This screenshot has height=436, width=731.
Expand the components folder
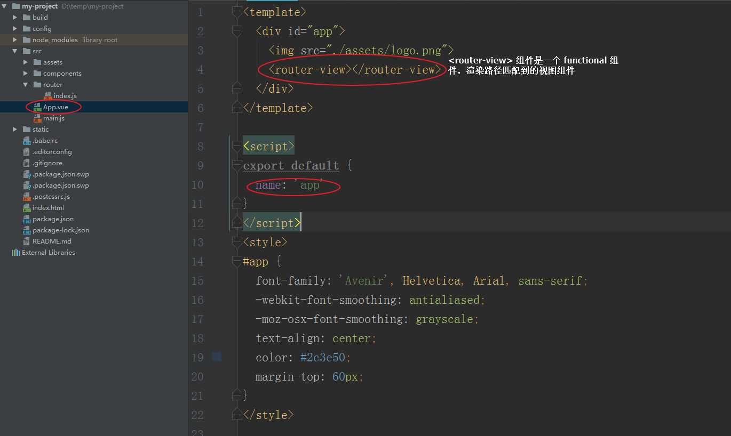tap(26, 74)
